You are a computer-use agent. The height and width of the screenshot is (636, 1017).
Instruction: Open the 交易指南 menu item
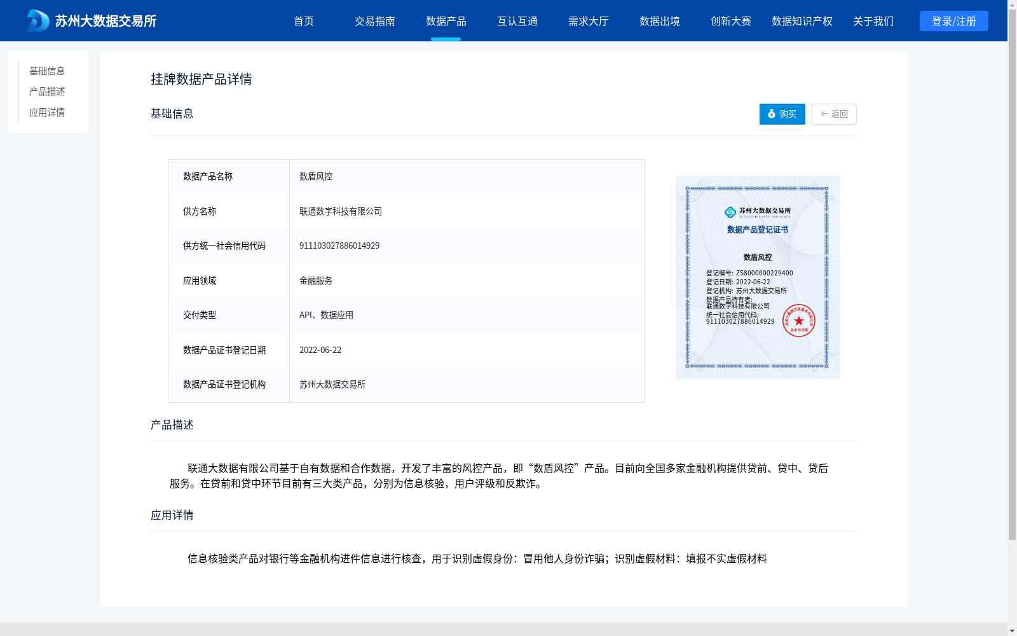pyautogui.click(x=375, y=21)
